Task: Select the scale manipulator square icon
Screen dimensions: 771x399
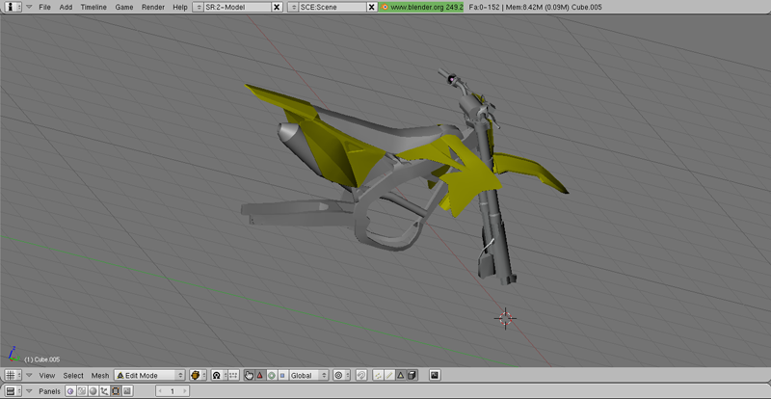Action: [281, 375]
